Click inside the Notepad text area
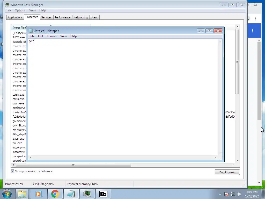The width and height of the screenshot is (265, 199). point(123,97)
